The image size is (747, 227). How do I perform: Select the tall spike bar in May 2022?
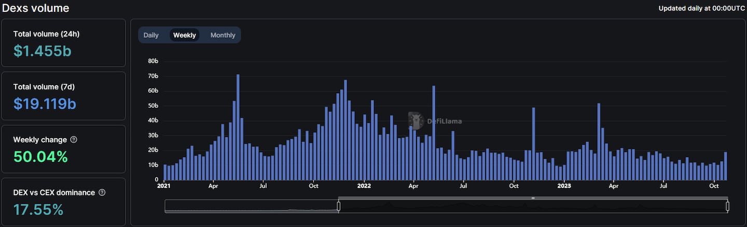click(x=433, y=133)
